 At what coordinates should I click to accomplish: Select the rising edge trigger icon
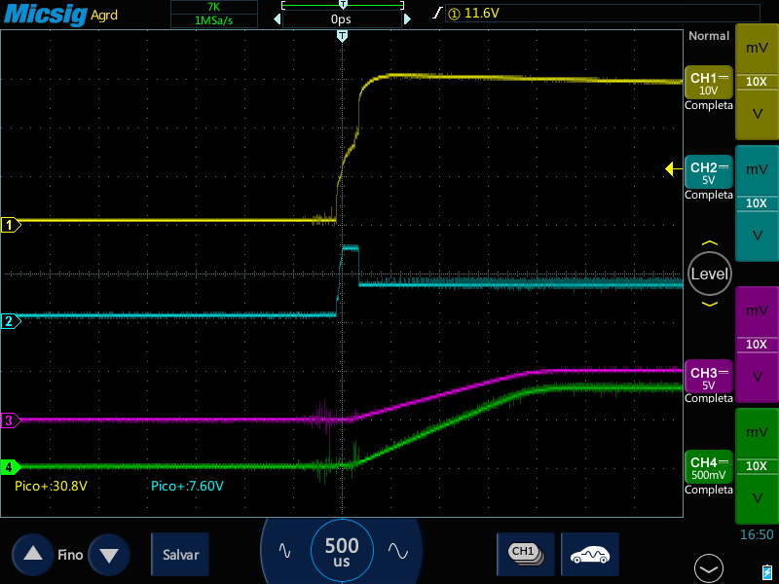pyautogui.click(x=436, y=14)
